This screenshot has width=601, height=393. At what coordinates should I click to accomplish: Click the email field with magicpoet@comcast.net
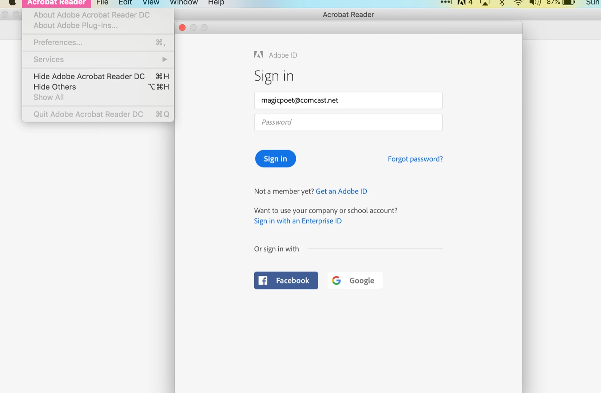[348, 100]
